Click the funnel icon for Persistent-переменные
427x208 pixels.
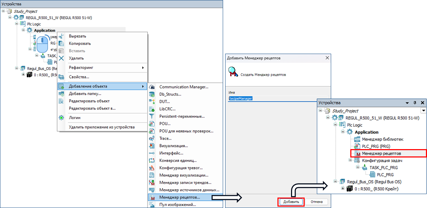click(x=152, y=116)
